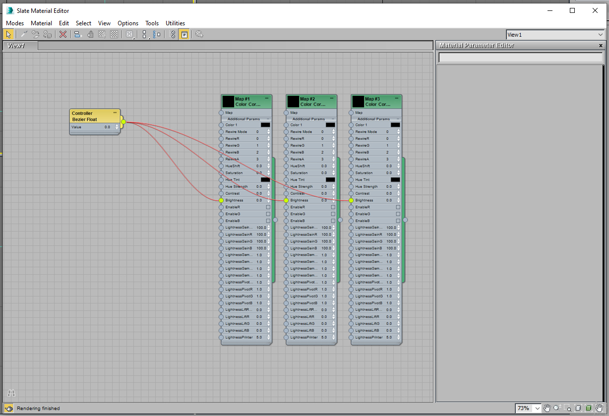Select the arrow Select Tool in toolbar
This screenshot has width=609, height=416.
point(8,34)
